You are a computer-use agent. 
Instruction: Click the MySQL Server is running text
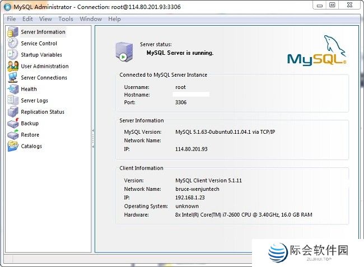point(180,53)
